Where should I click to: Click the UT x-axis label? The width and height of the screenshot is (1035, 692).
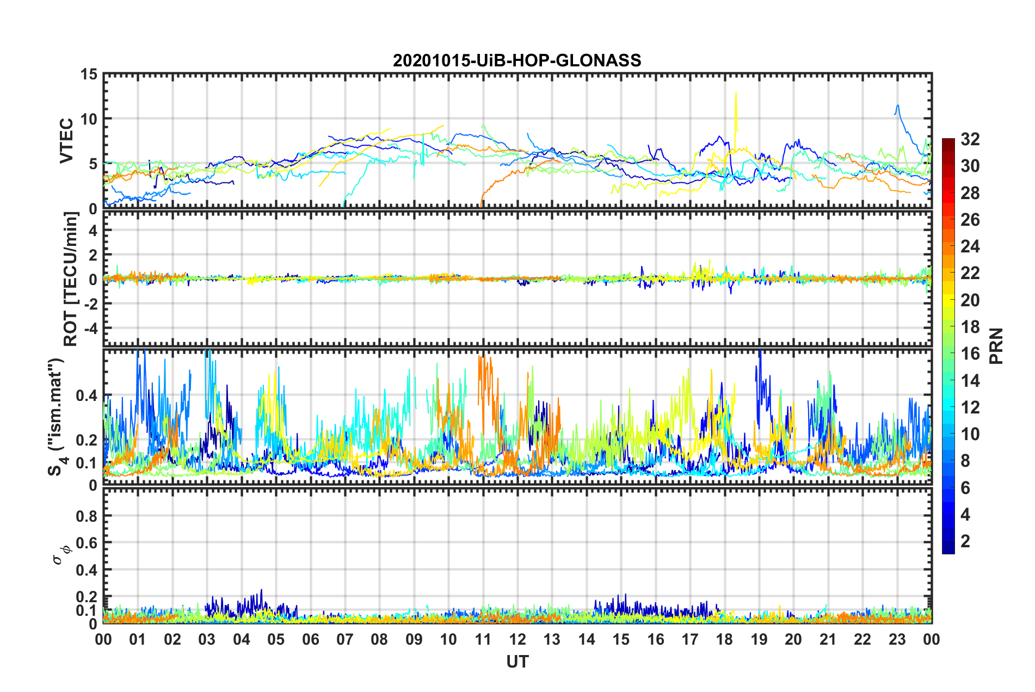[x=517, y=662]
